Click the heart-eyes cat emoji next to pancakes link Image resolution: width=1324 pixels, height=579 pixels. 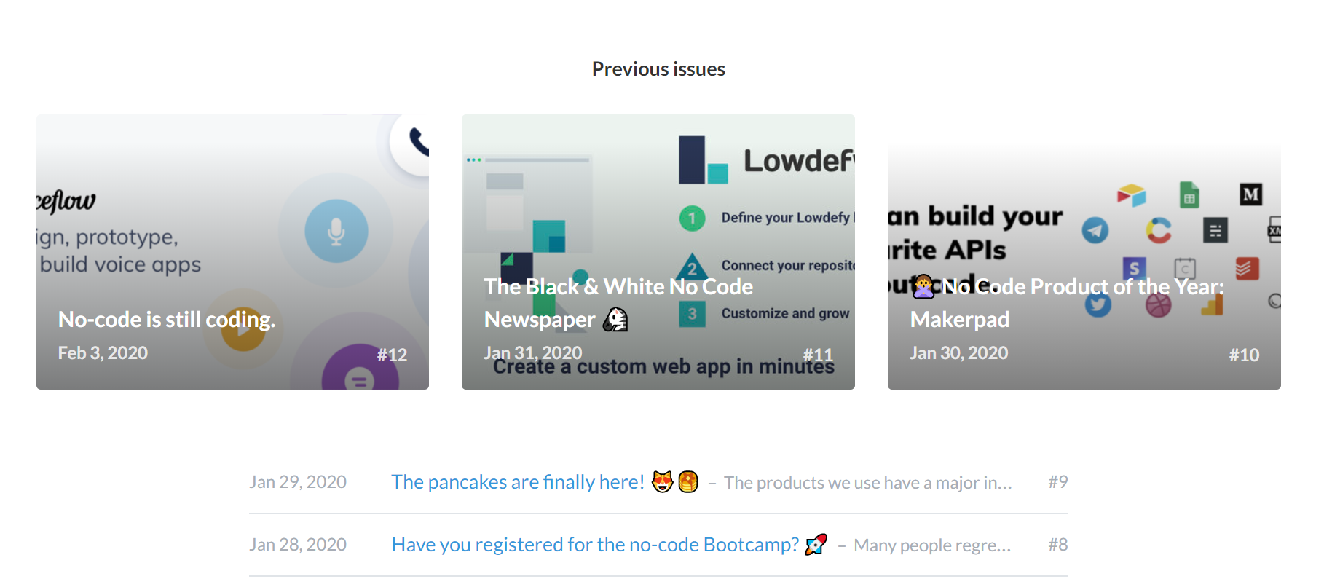point(660,481)
